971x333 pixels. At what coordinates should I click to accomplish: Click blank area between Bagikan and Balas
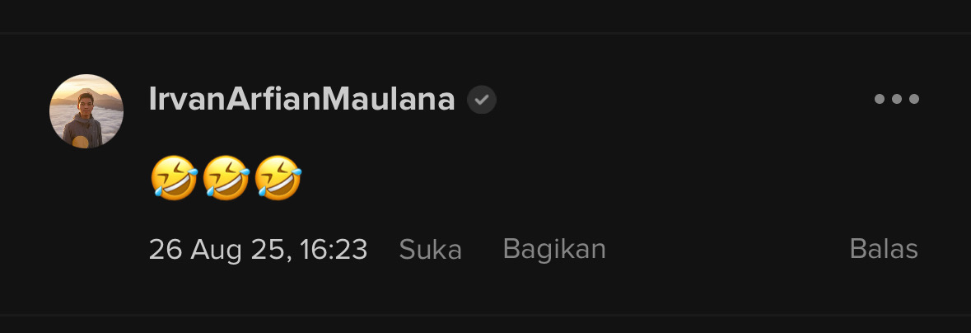click(x=727, y=249)
